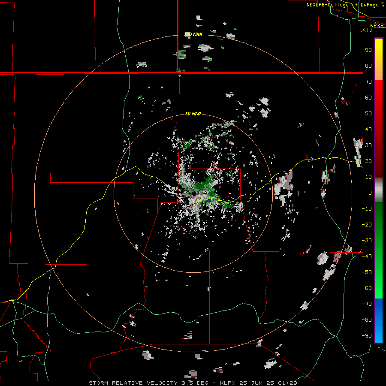Click the [KT] units label
The image size is (386, 386).
coord(366,30)
